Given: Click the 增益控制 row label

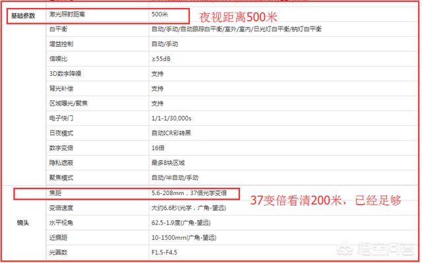Looking at the screenshot, I should coord(61,44).
